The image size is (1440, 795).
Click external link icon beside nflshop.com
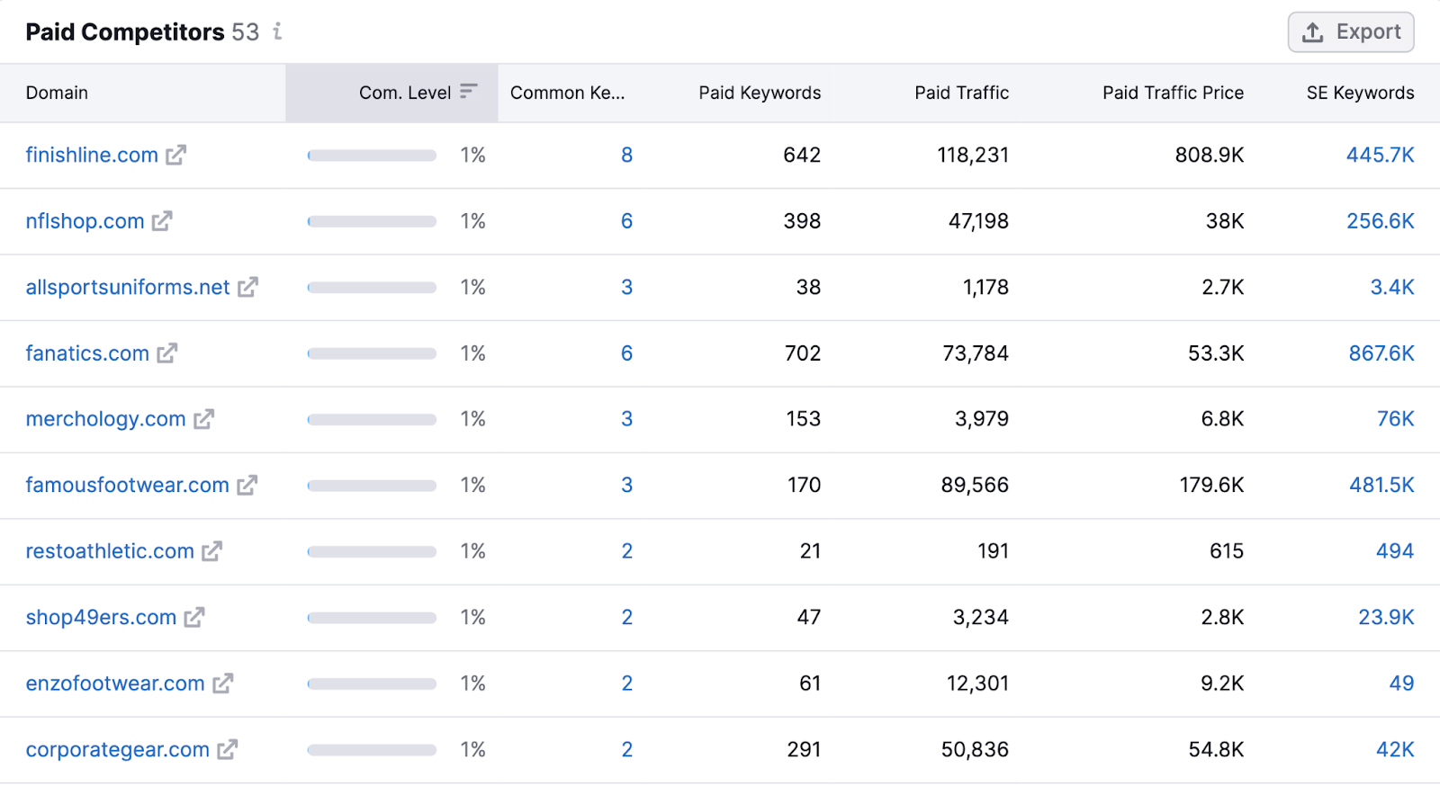click(162, 221)
